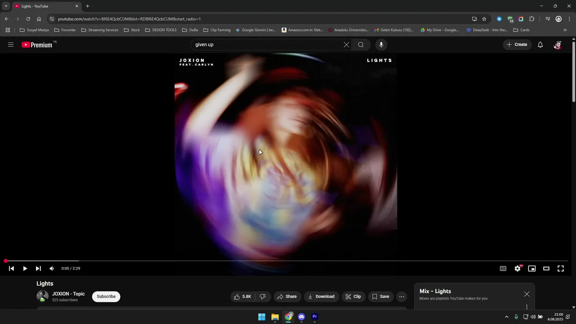
Task: Open the JOXION - Topic channel name
Action: coord(68,294)
